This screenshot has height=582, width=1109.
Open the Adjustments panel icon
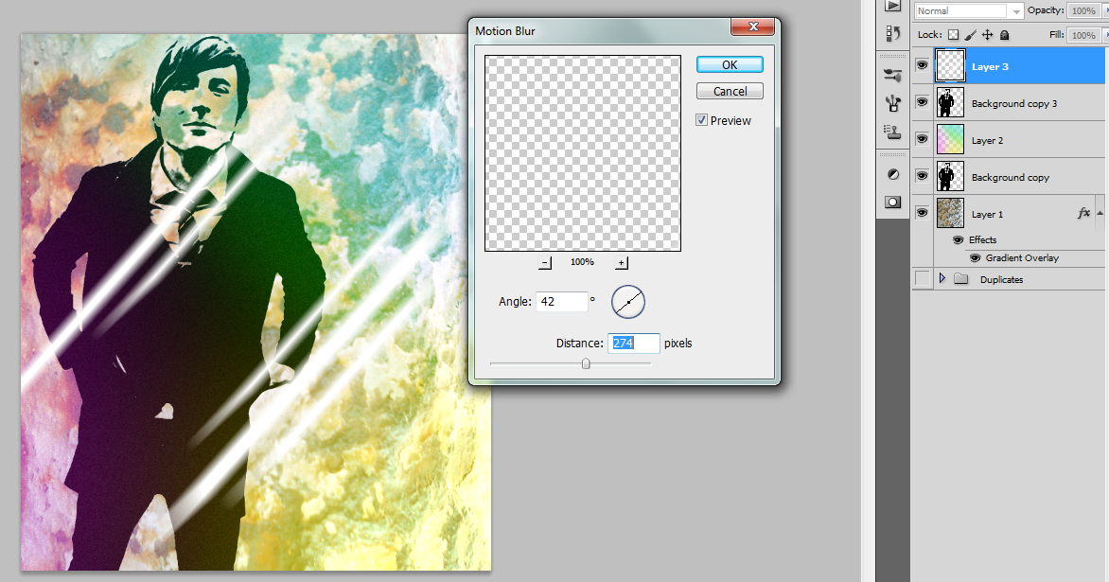tap(893, 175)
